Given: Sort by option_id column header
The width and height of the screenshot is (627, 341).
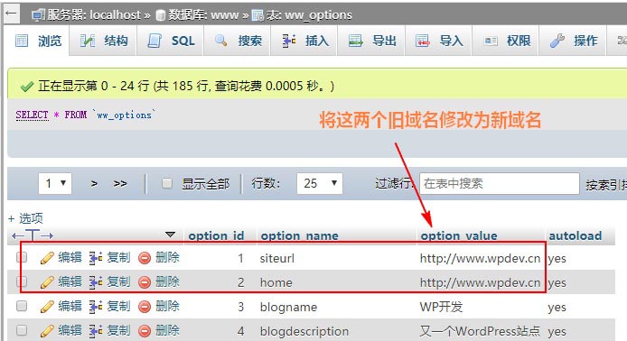Looking at the screenshot, I should 216,235.
